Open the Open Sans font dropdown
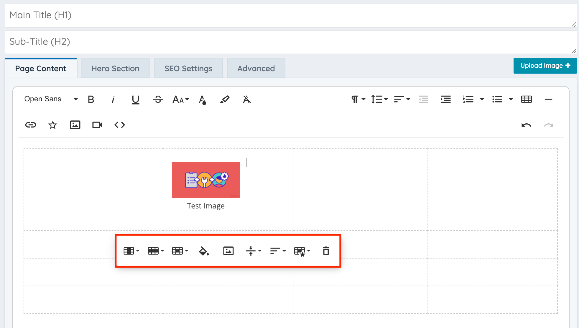The height and width of the screenshot is (328, 579). click(51, 99)
